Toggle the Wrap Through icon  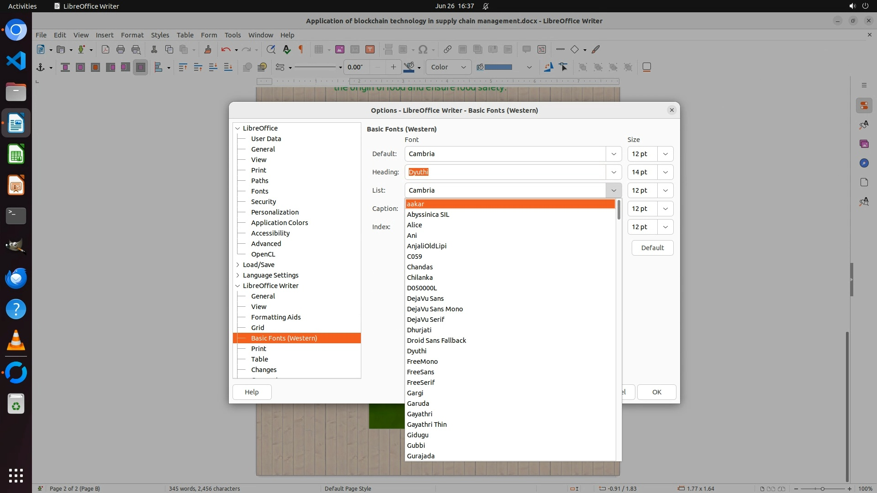point(141,67)
